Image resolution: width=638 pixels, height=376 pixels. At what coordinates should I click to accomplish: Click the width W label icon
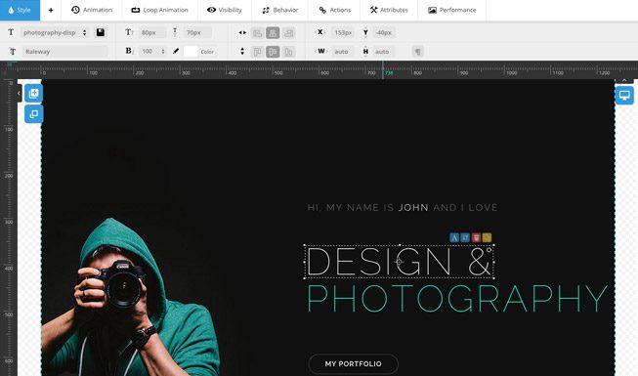tap(321, 51)
